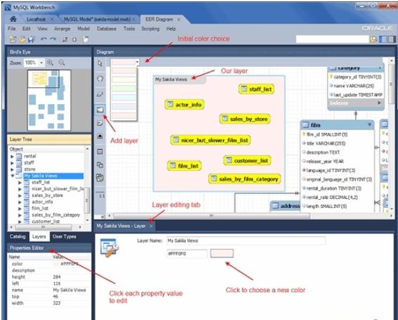Click the toggle grid toolbar icon
Screen dimensions: 398x320
65,39
